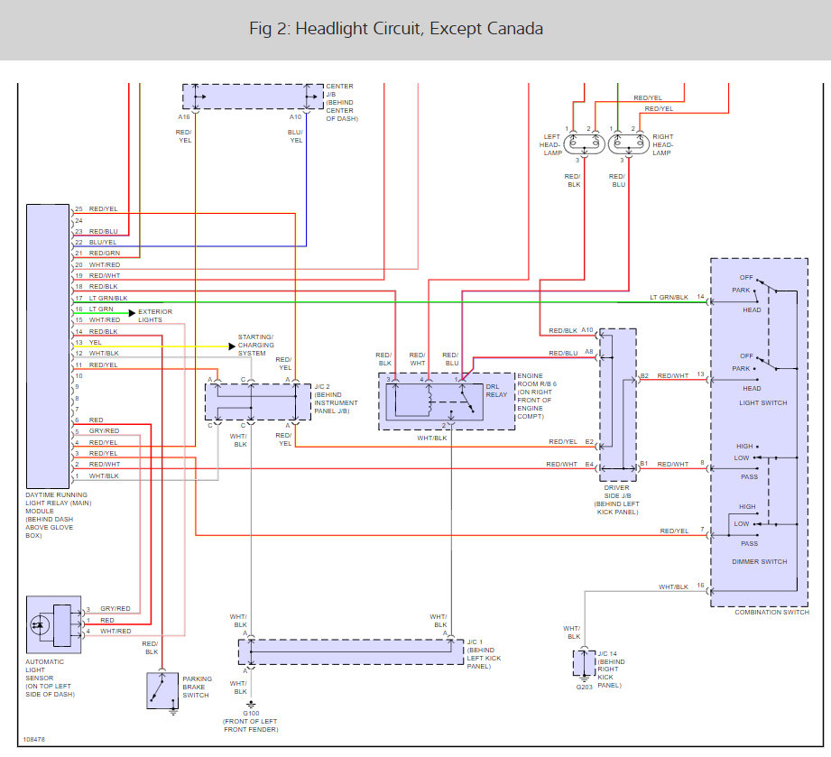
Task: Click the 'WHT/BLK' label near switch pin 16
Action: click(x=674, y=586)
